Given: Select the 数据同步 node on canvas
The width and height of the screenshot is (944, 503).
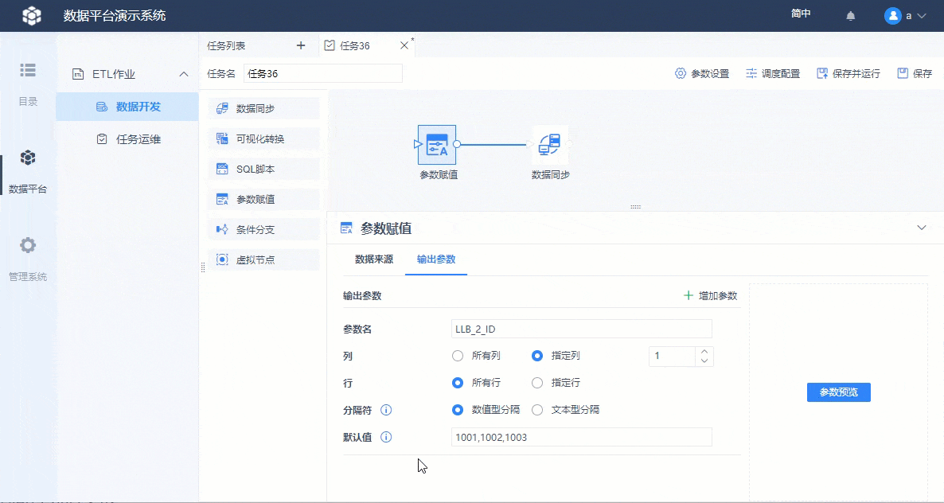Looking at the screenshot, I should point(550,144).
